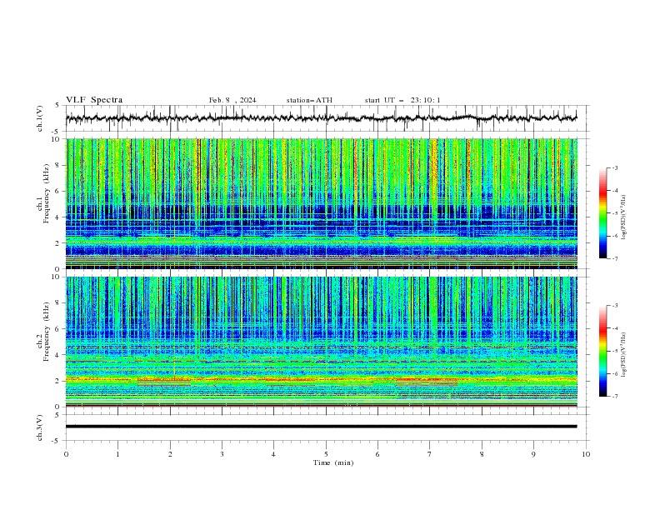Click the "VLF Spectra" title text
The image size is (660, 510).
[94, 100]
